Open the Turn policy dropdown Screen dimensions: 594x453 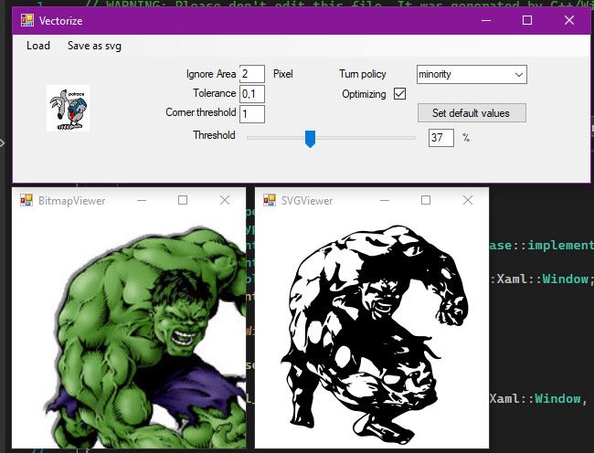pos(472,74)
